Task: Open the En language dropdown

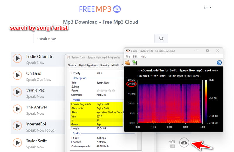Action: pos(208,7)
